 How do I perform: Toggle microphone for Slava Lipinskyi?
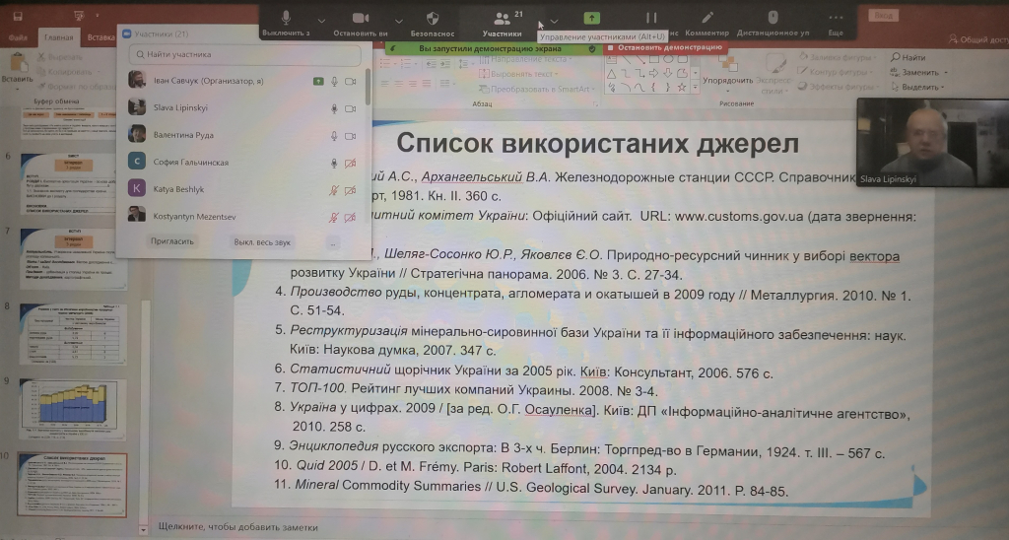coord(335,108)
